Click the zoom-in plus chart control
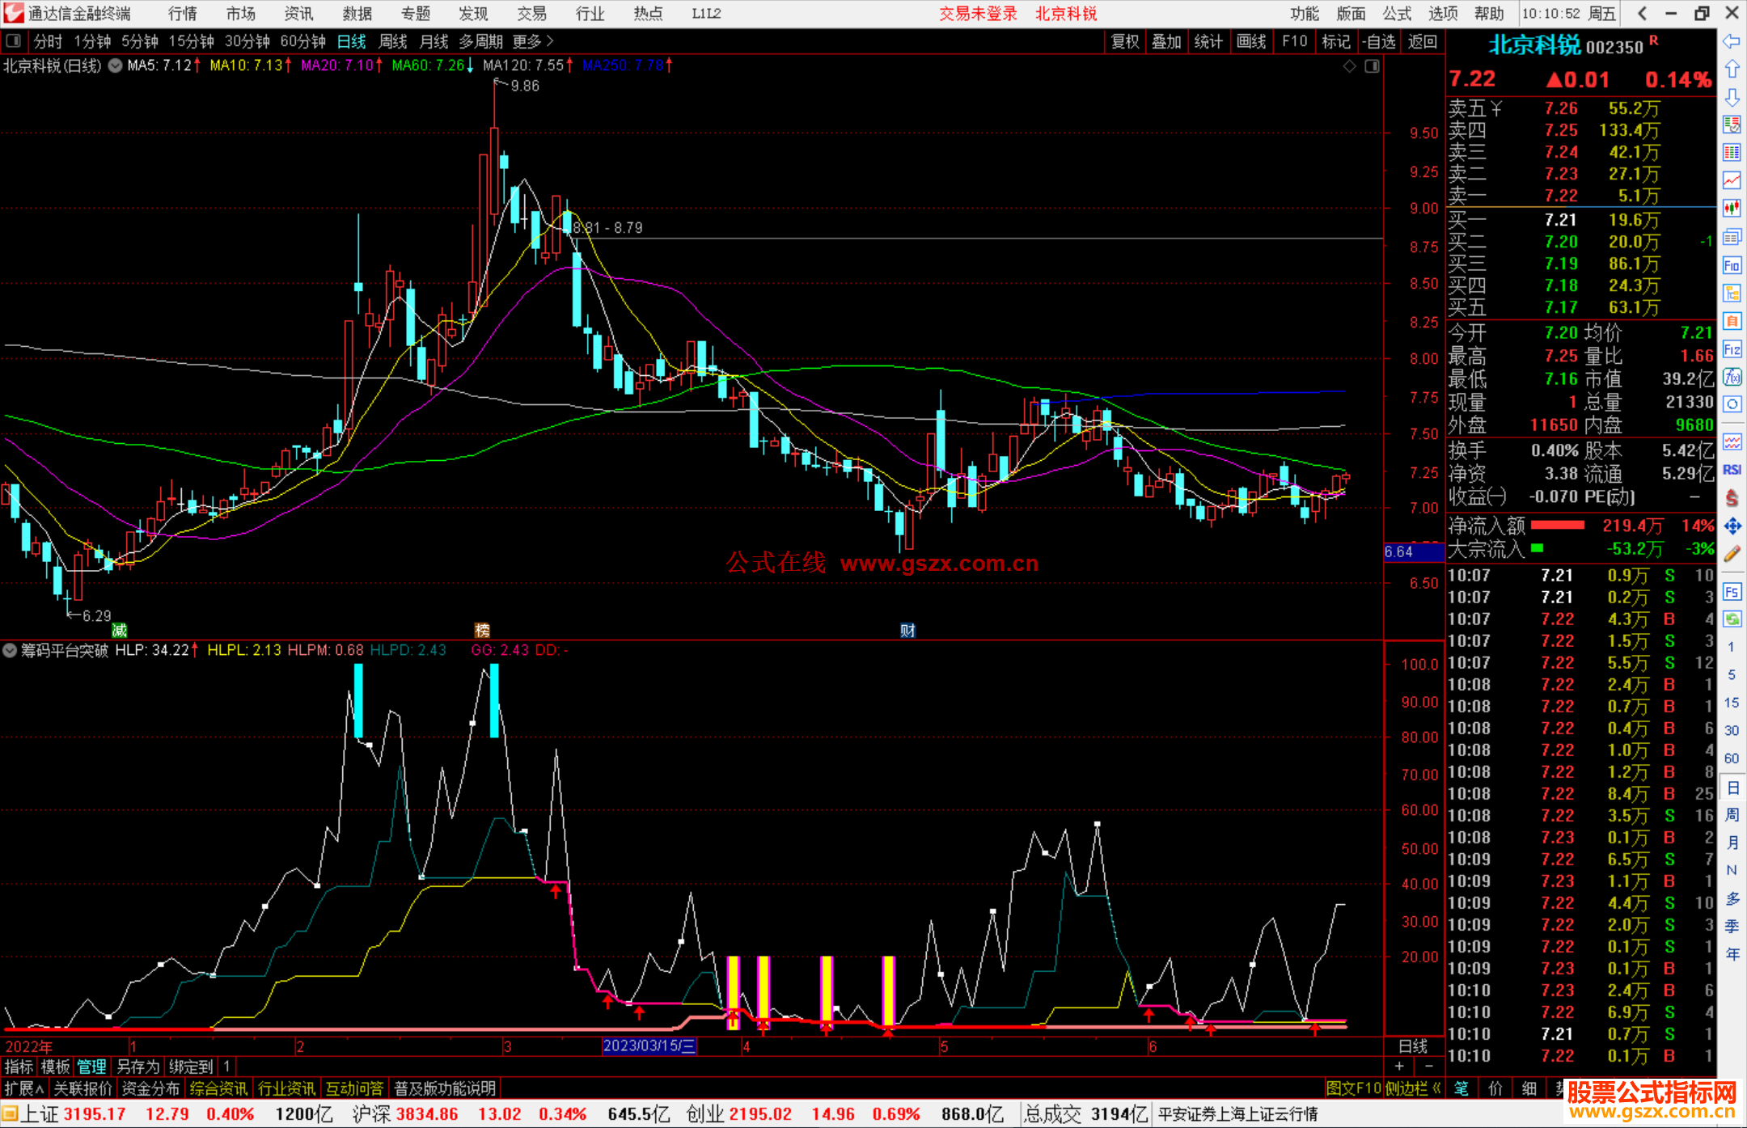The image size is (1747, 1128). (1399, 1067)
